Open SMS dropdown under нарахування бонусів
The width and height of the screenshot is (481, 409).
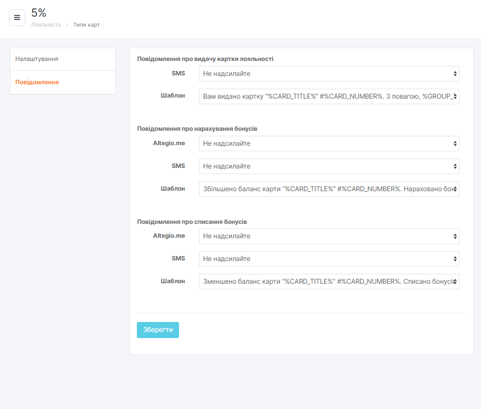[x=329, y=166]
